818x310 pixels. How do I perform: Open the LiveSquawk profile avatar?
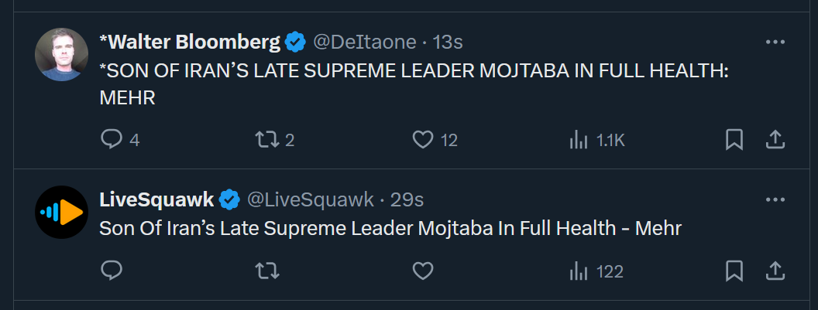tap(61, 212)
